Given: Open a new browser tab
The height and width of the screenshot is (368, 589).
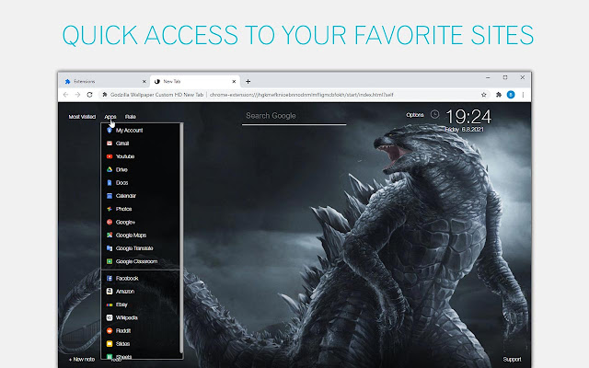Looking at the screenshot, I should click(248, 82).
